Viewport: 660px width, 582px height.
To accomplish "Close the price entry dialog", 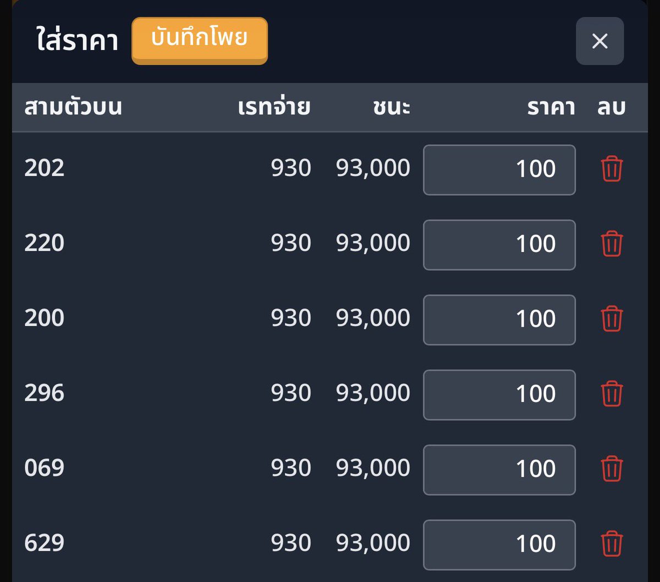I will coord(599,41).
